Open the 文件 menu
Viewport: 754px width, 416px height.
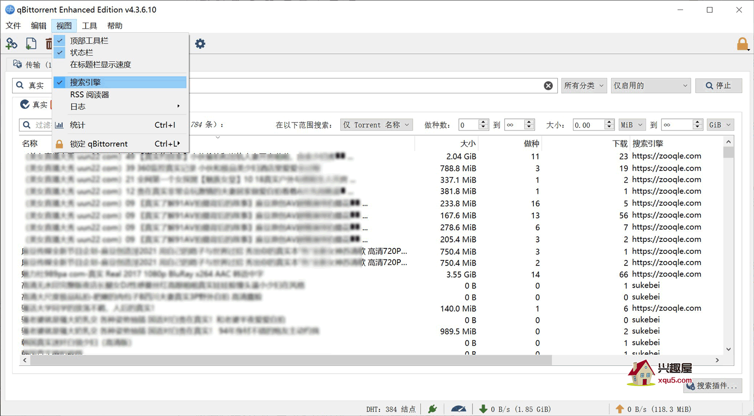point(13,26)
